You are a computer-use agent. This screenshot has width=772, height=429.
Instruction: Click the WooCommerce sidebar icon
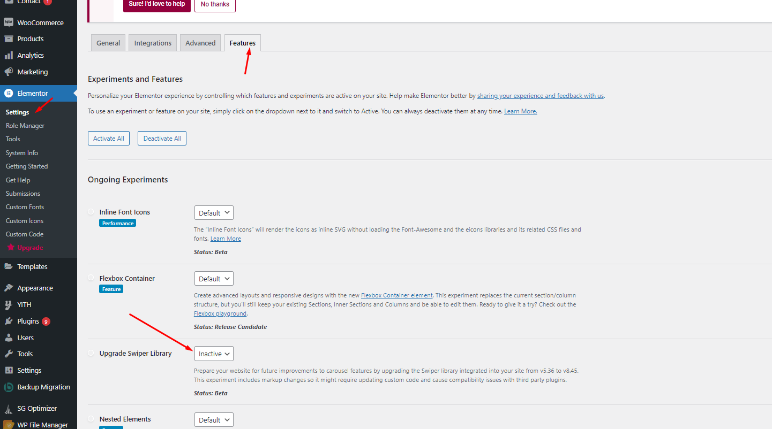point(9,22)
